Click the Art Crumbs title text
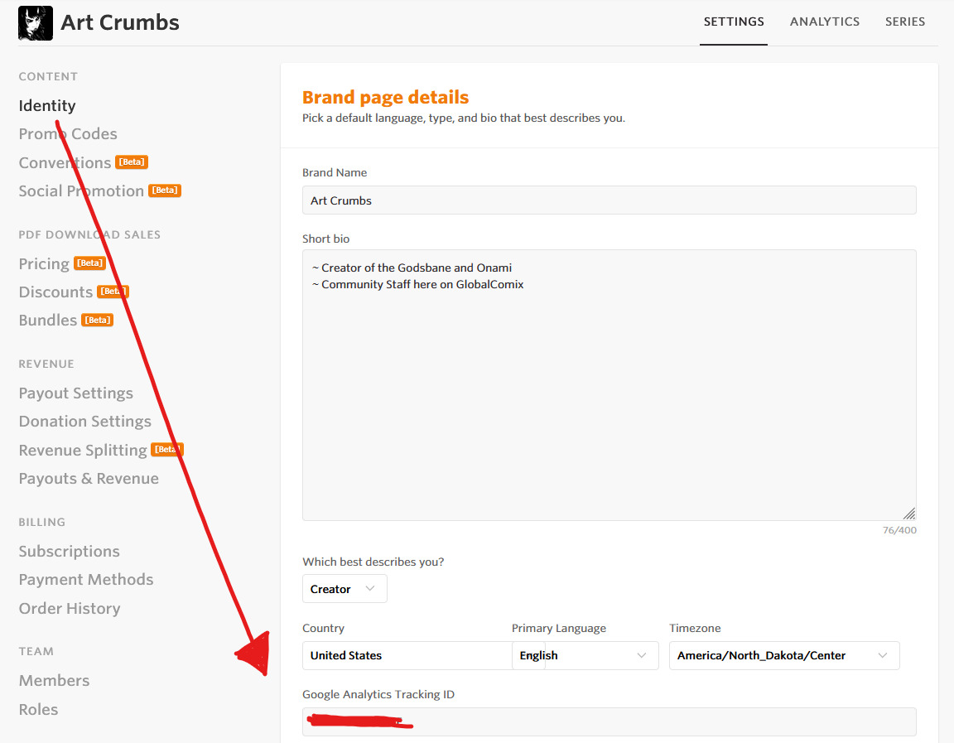The height and width of the screenshot is (743, 954). 120,23
